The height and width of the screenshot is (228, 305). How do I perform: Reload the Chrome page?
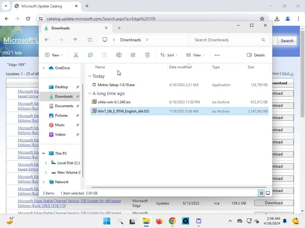[x=28, y=19]
